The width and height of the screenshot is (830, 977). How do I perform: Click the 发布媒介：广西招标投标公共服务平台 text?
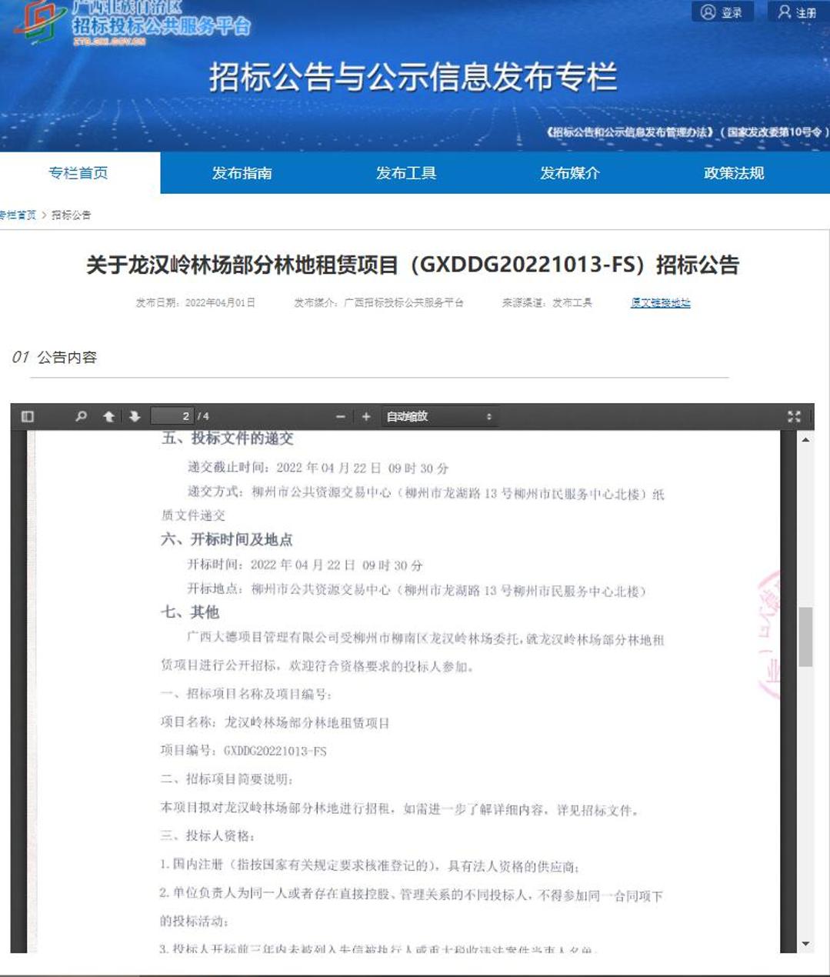pos(379,303)
